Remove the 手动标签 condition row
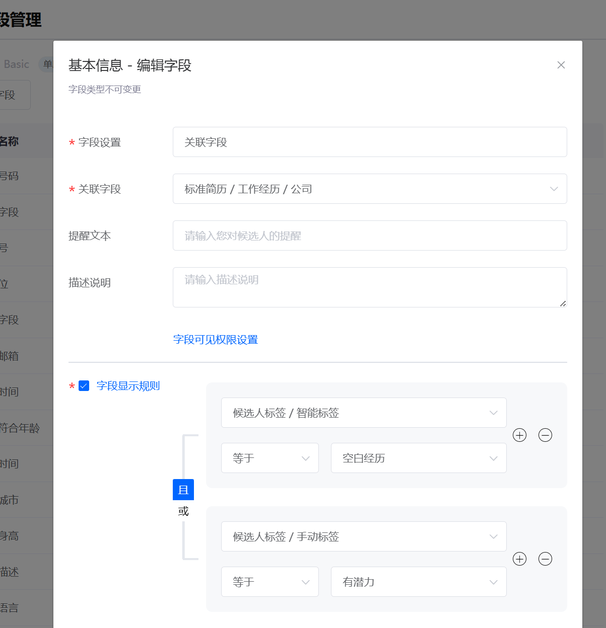The width and height of the screenshot is (606, 628). (x=545, y=559)
